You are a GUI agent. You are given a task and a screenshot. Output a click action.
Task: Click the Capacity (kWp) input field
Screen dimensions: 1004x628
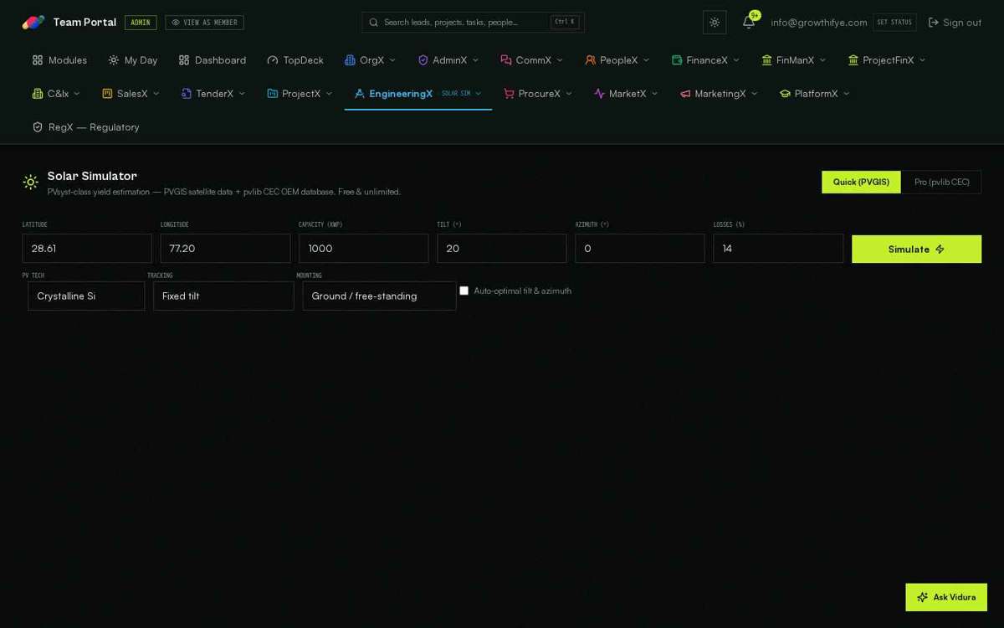click(363, 249)
